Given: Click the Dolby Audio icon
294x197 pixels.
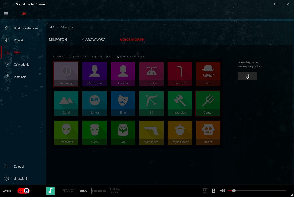Looking at the screenshot, I should 205,191.
